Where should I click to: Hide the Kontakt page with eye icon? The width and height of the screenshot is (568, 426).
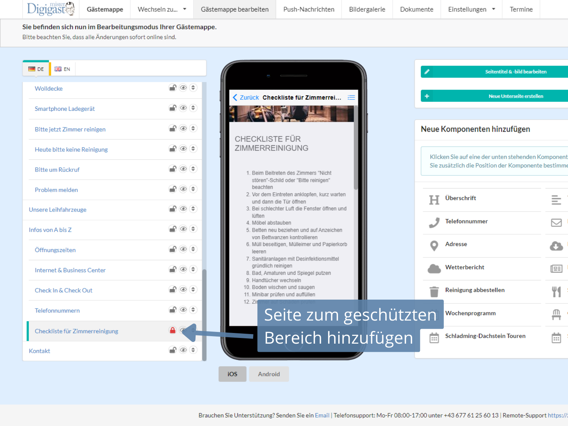tap(183, 350)
